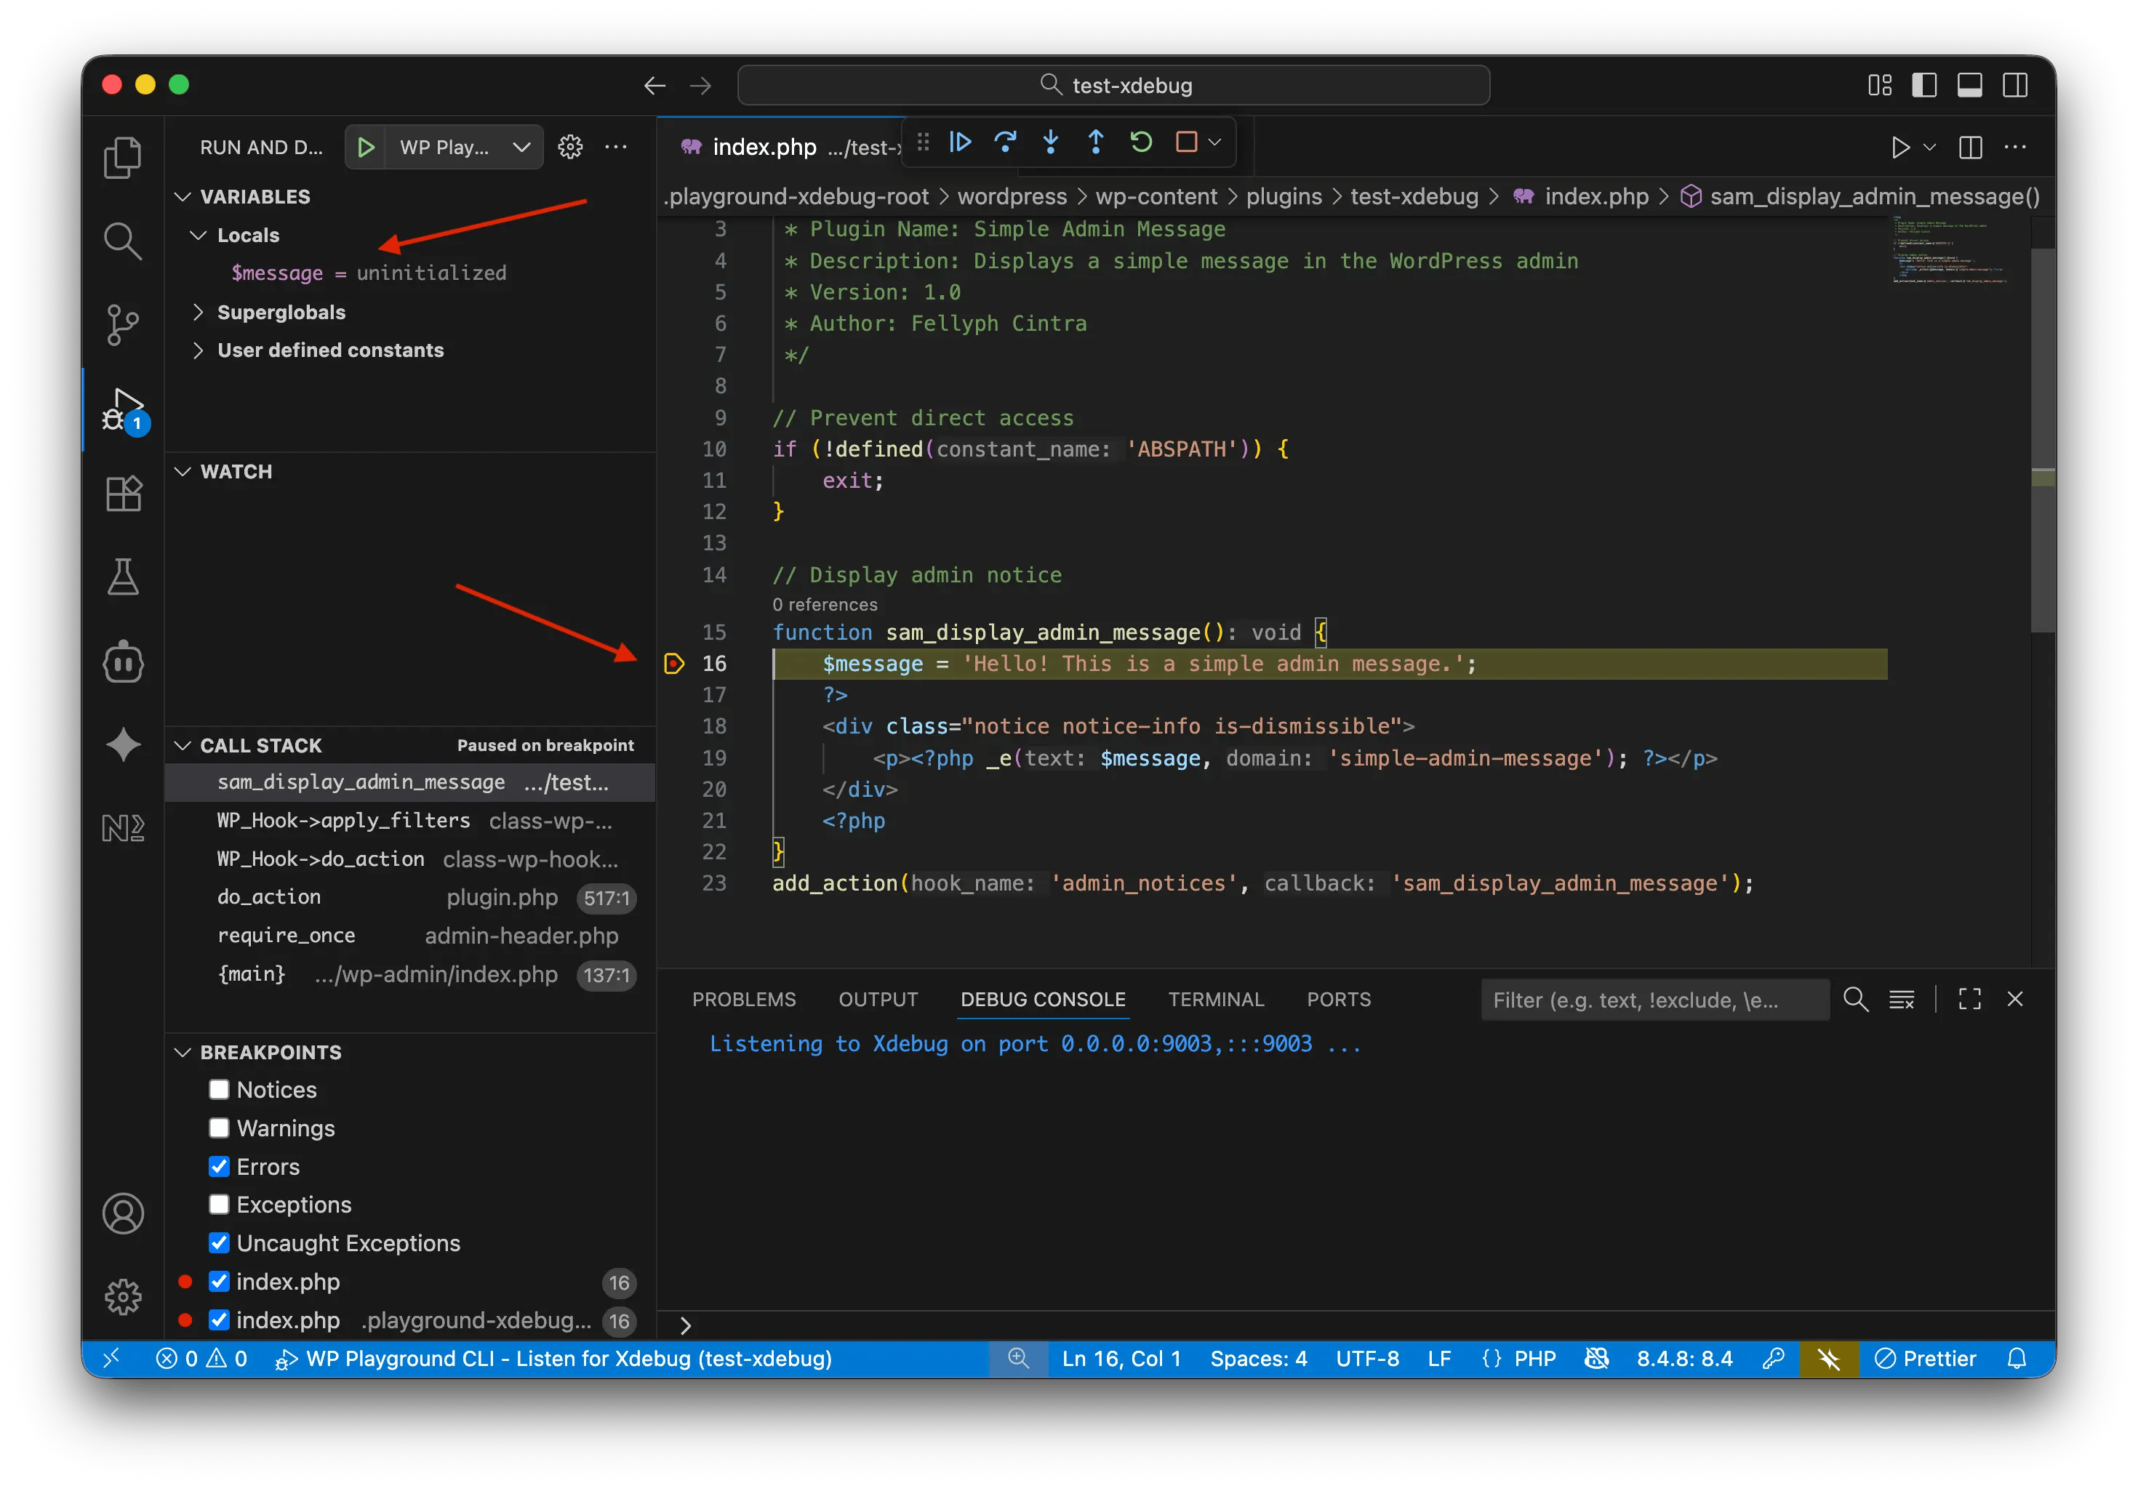Close the bottom panel
This screenshot has height=1486, width=2138.
[2015, 999]
